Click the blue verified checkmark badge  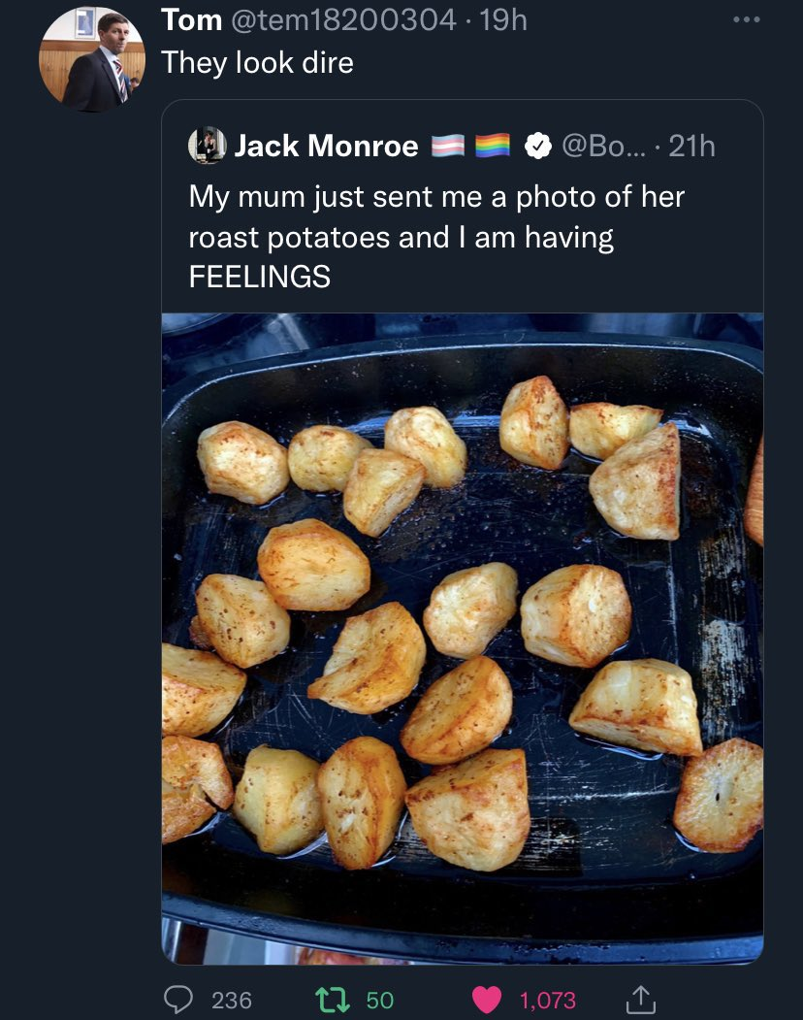pyautogui.click(x=537, y=146)
